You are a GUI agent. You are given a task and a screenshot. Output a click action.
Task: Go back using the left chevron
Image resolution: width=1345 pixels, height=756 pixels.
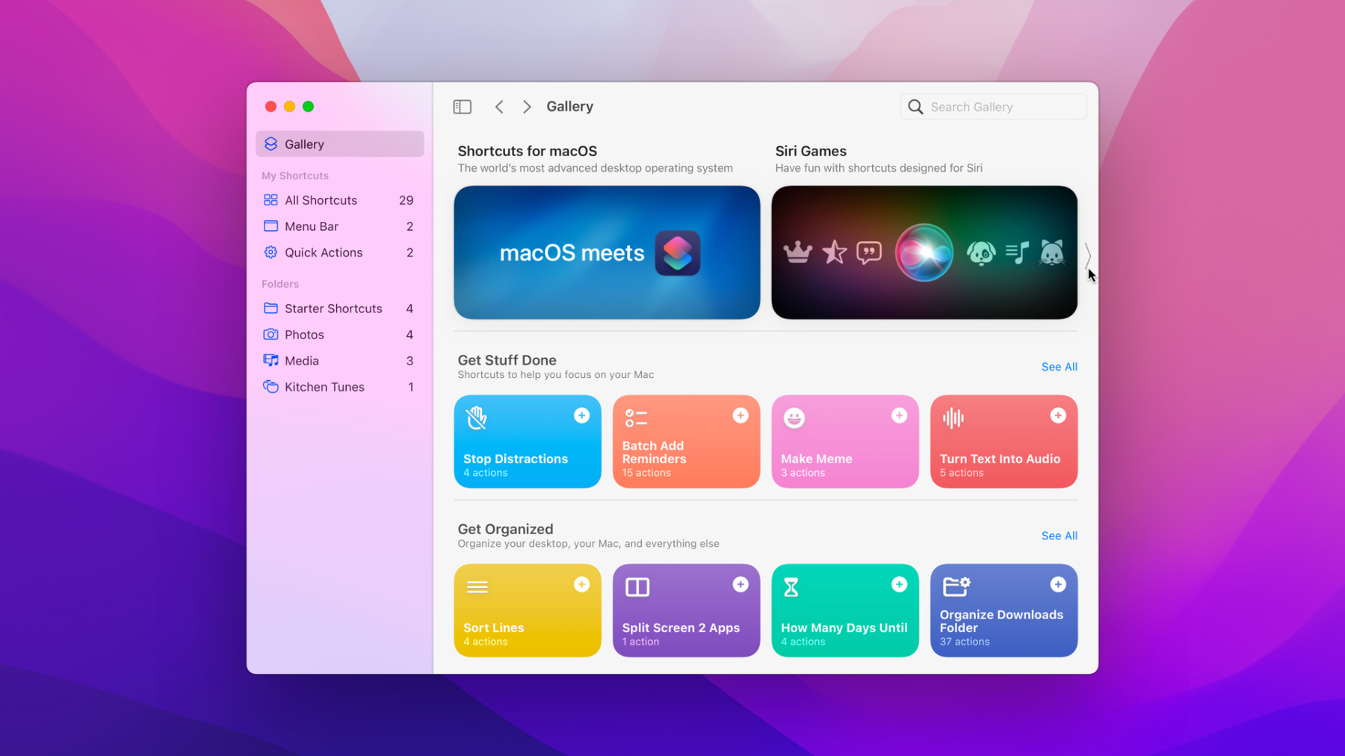click(499, 107)
